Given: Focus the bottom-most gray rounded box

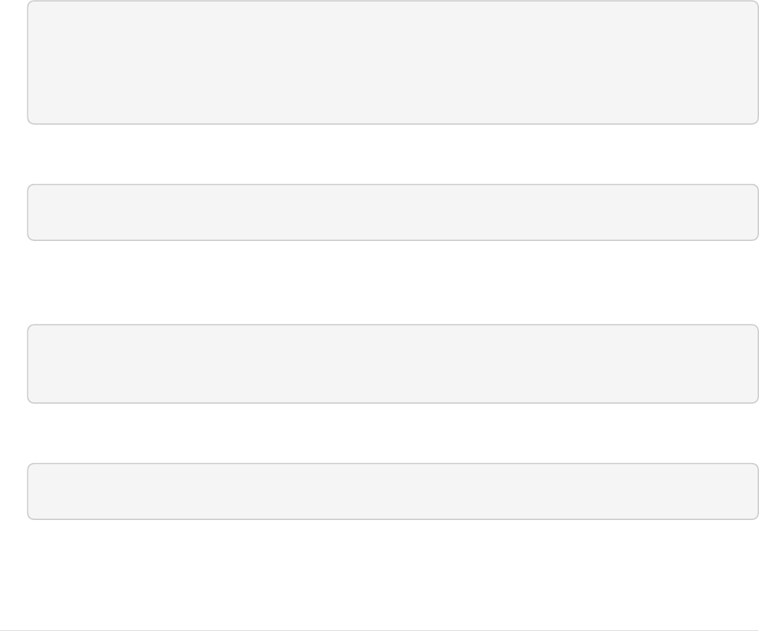Looking at the screenshot, I should coord(393,492).
